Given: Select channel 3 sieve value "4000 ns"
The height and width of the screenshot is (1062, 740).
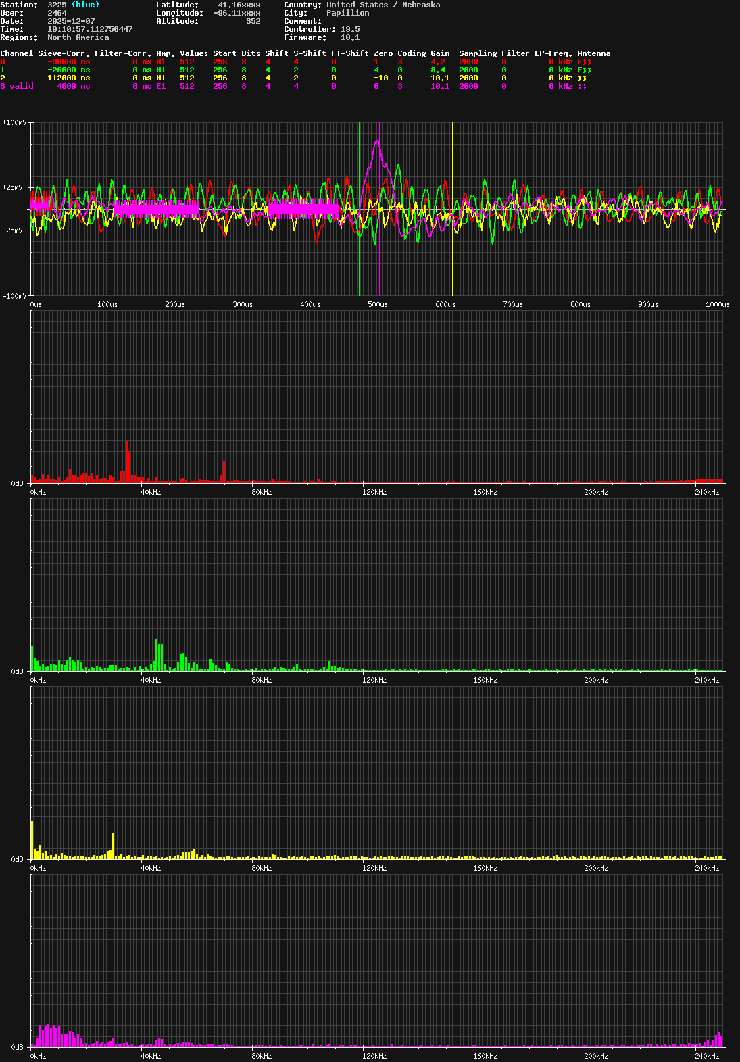Looking at the screenshot, I should click(73, 86).
